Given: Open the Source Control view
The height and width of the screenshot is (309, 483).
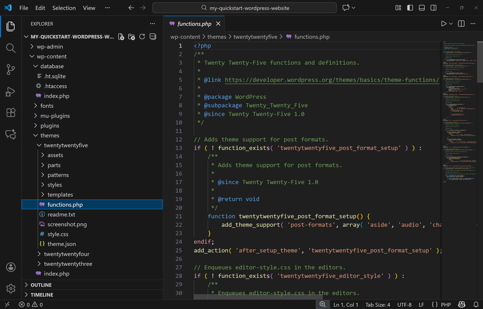Looking at the screenshot, I should coord(10,69).
